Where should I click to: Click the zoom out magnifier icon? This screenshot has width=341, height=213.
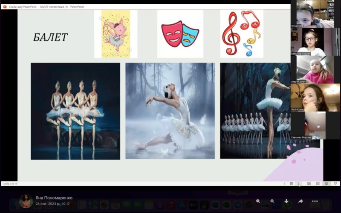click(x=258, y=201)
